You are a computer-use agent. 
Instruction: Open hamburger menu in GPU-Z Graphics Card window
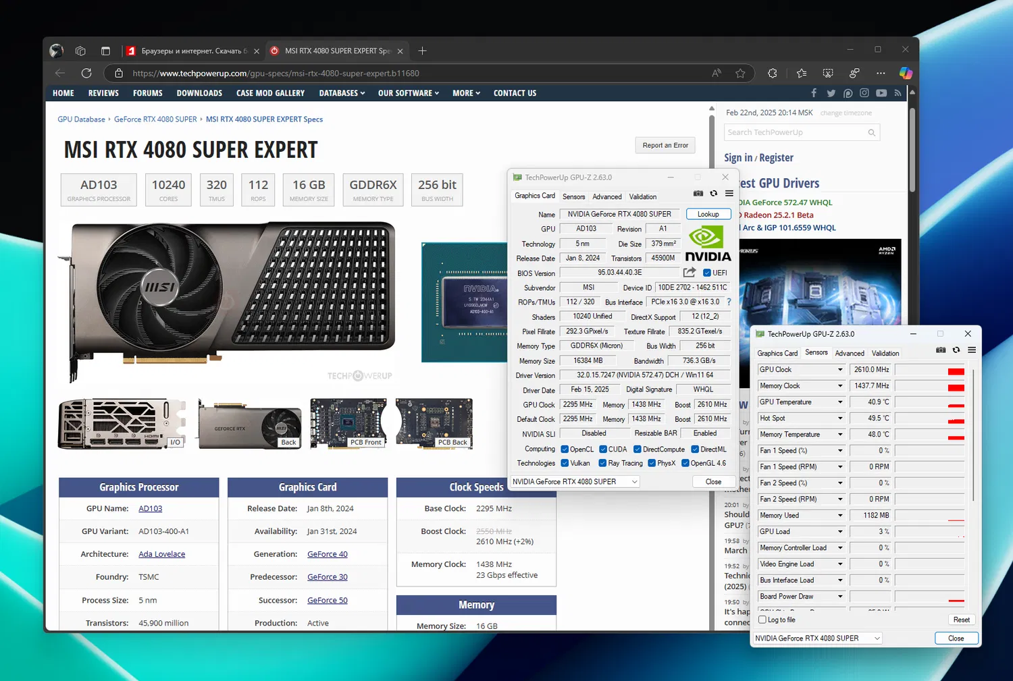[729, 194]
